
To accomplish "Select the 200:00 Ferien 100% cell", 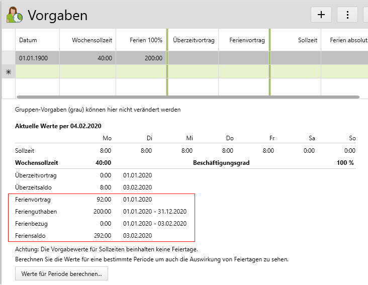I will pos(141,58).
